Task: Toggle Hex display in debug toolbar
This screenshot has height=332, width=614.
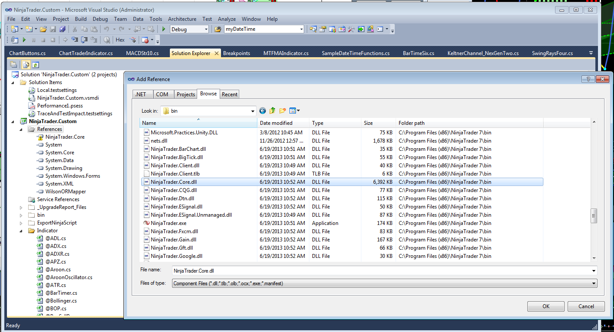Action: [120, 40]
